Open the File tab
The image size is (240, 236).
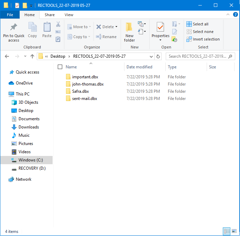(10, 15)
